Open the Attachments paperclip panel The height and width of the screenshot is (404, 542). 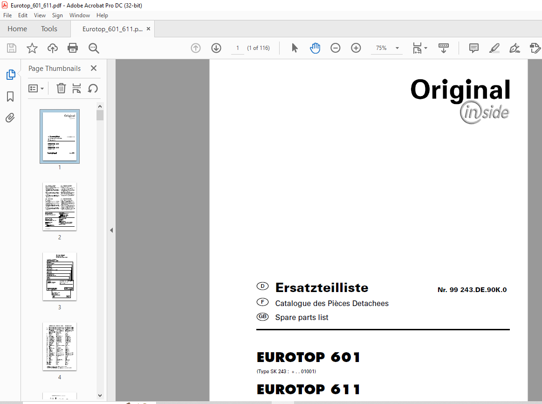click(10, 118)
